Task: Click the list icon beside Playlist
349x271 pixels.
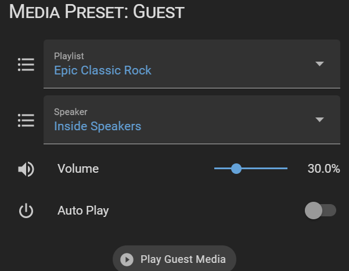Action: [26, 65]
